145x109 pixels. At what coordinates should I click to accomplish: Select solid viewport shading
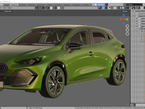click(121, 8)
